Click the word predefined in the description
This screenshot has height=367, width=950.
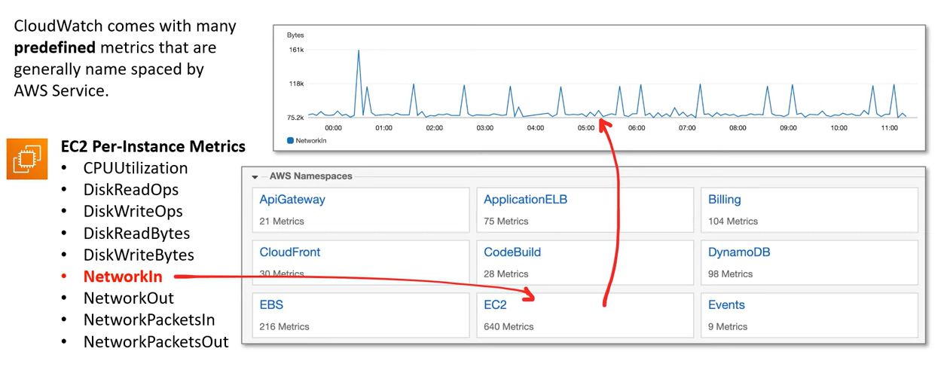[x=55, y=47]
